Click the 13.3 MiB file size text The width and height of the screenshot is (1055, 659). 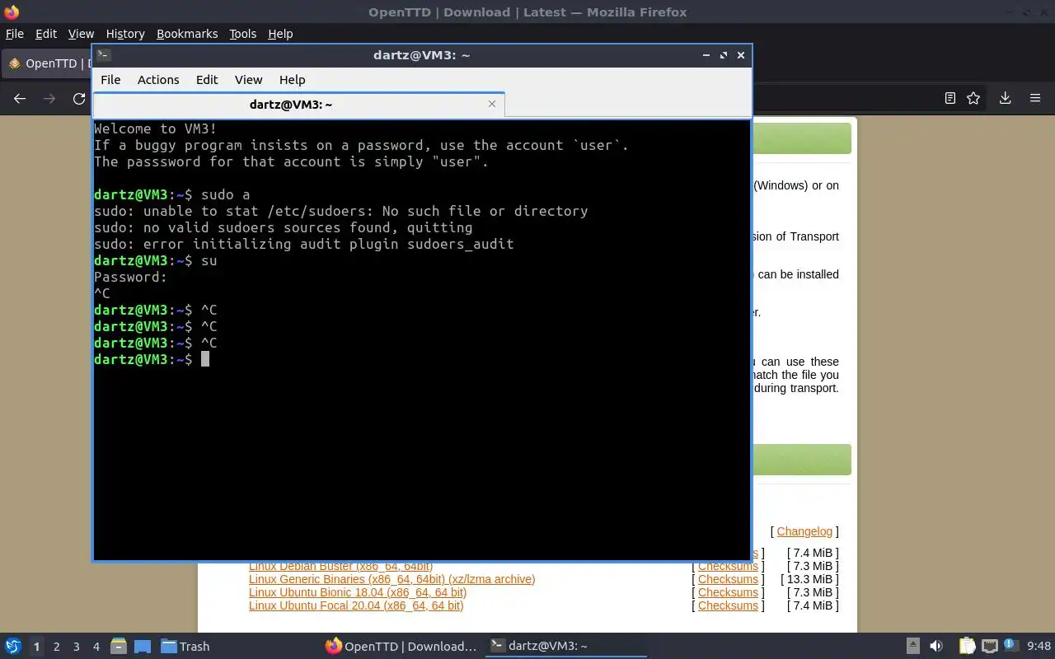click(x=809, y=579)
